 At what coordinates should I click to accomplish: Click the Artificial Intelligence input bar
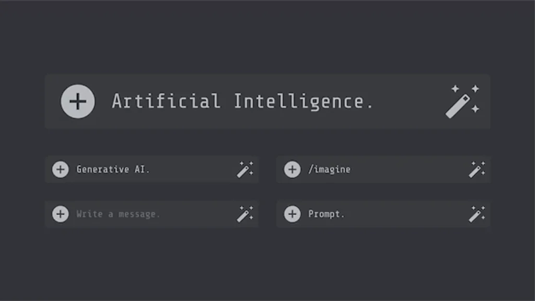tap(267, 101)
